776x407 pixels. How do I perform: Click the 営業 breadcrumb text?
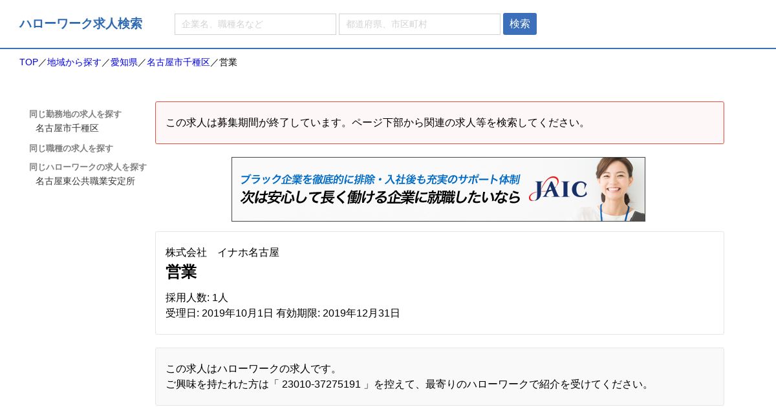pos(228,62)
